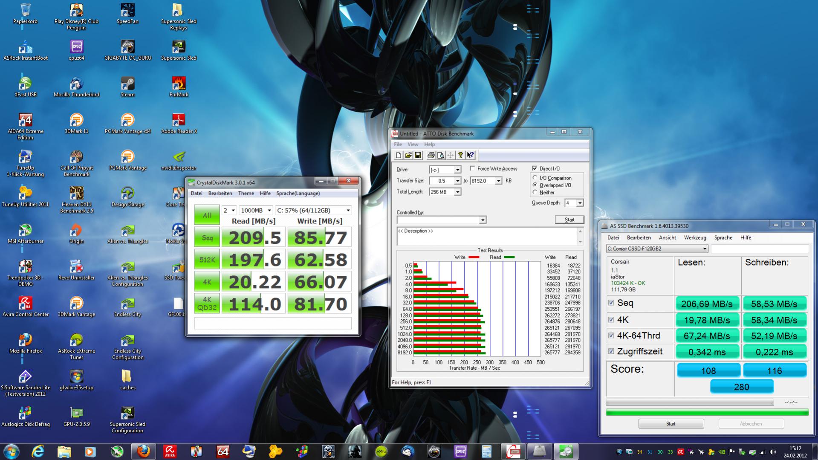Open Avira Control Center desktop icon

click(x=25, y=307)
